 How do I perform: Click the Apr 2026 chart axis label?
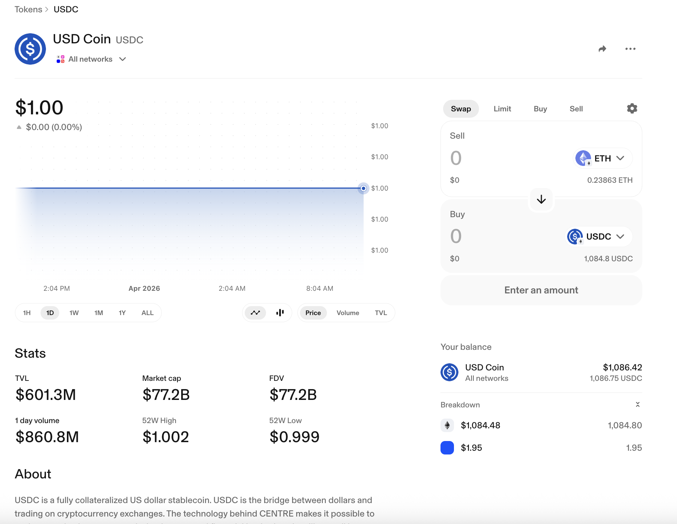144,289
